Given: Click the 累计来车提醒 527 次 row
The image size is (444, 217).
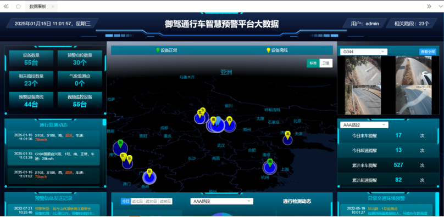Looking at the screenshot, I should [388, 165].
